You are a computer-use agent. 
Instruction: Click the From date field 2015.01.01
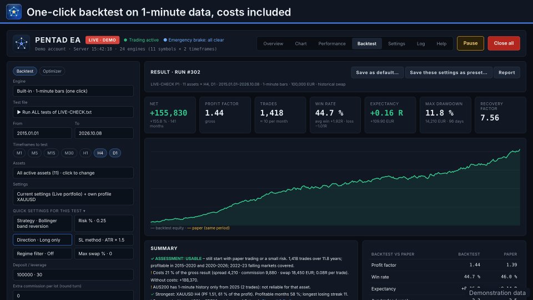tap(42, 133)
